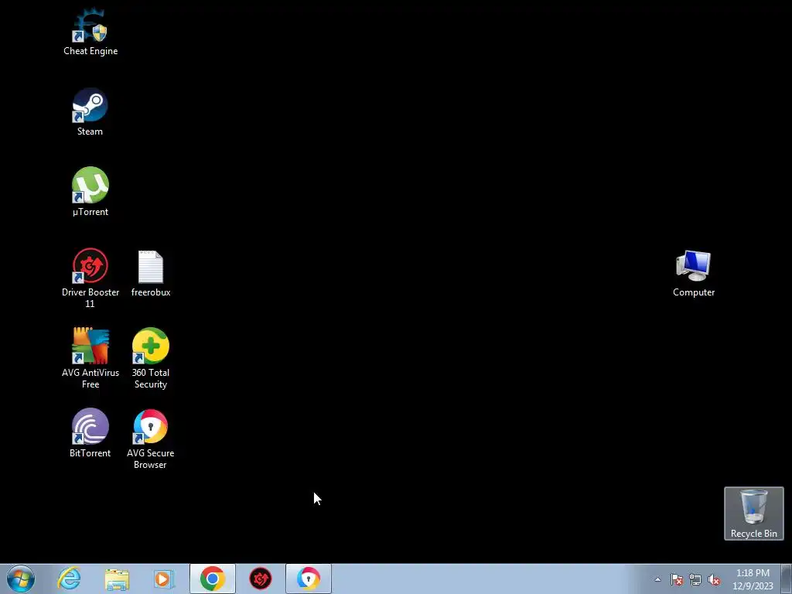The height and width of the screenshot is (594, 792).
Task: Show hidden system tray icons
Action: 657,579
